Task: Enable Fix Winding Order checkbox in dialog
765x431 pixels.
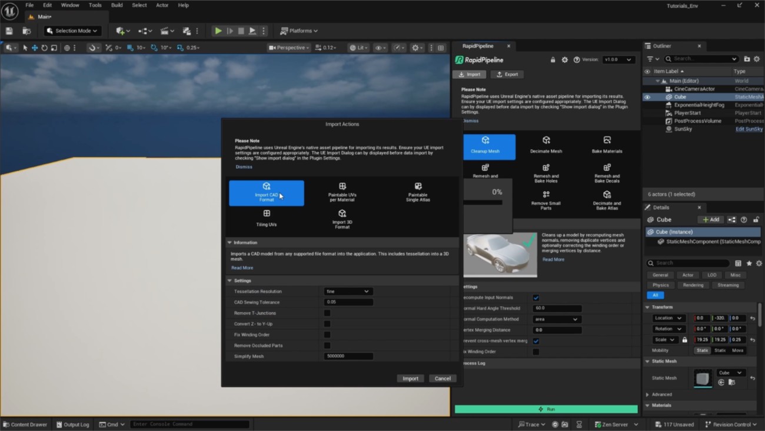Action: pos(327,335)
